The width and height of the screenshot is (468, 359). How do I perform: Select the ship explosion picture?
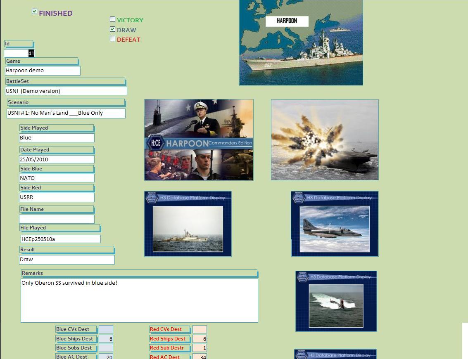(325, 140)
